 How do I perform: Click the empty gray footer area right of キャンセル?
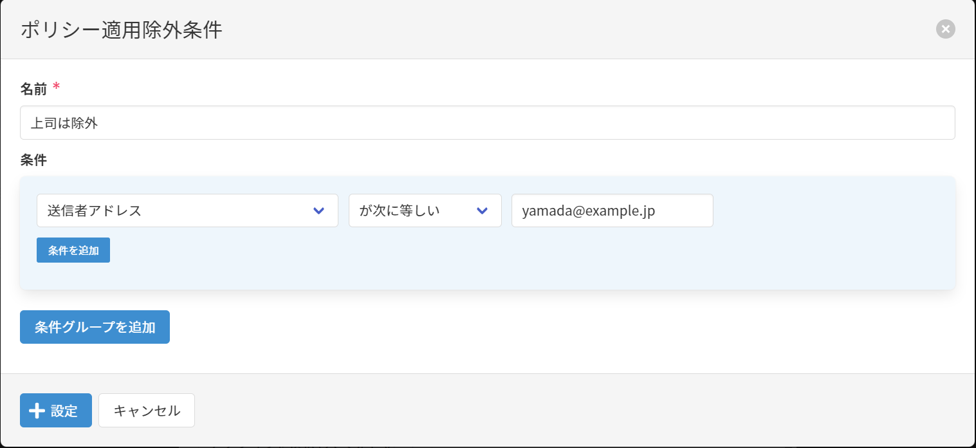[579, 411]
